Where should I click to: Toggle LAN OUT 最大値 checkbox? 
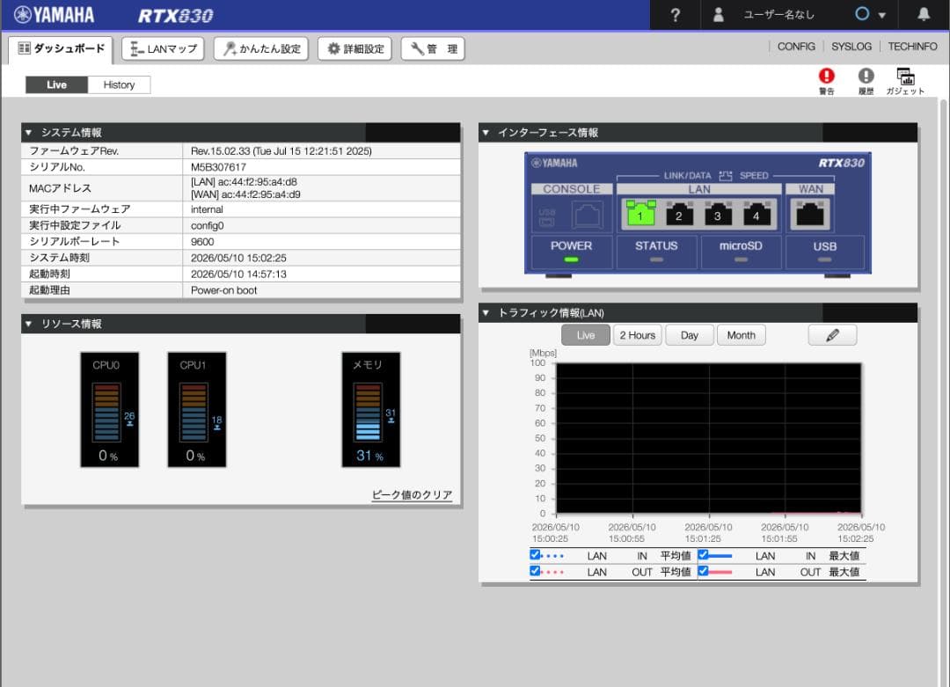703,571
